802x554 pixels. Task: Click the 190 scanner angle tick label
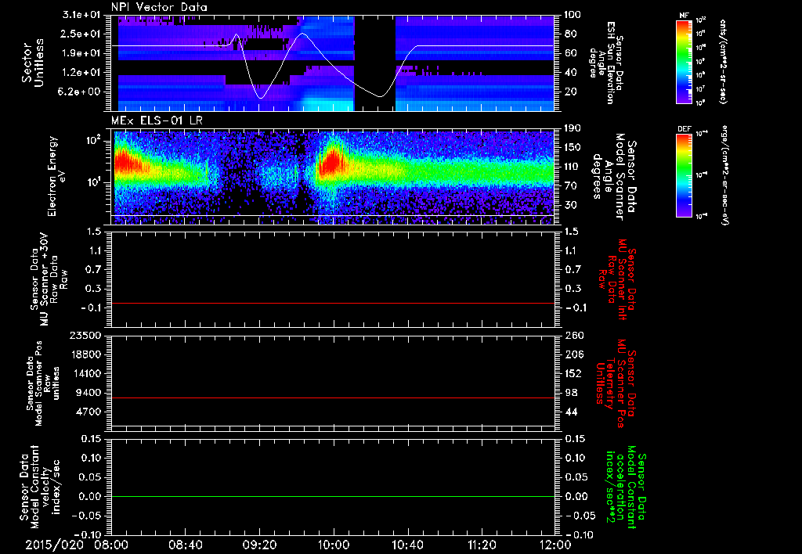point(573,128)
